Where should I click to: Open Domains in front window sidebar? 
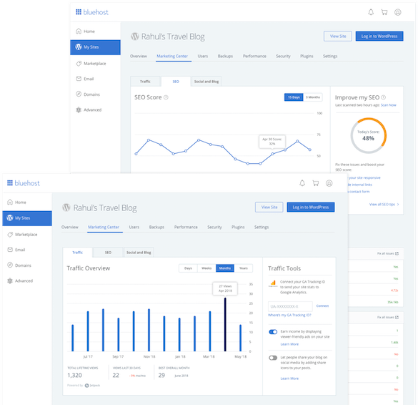tap(19, 265)
